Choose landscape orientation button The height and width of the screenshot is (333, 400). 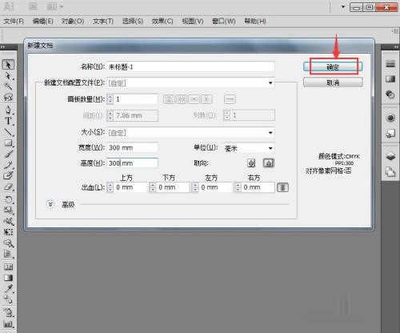[269, 163]
